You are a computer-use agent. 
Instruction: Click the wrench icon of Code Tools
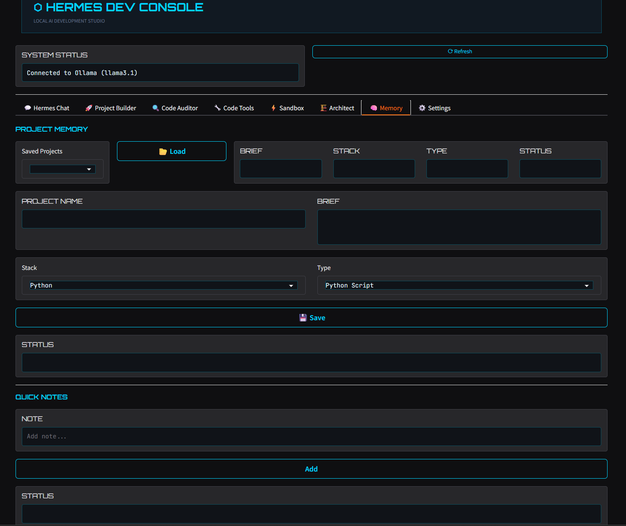coord(217,108)
